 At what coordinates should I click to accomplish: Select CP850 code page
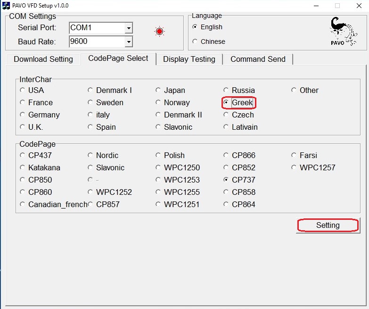(x=36, y=180)
